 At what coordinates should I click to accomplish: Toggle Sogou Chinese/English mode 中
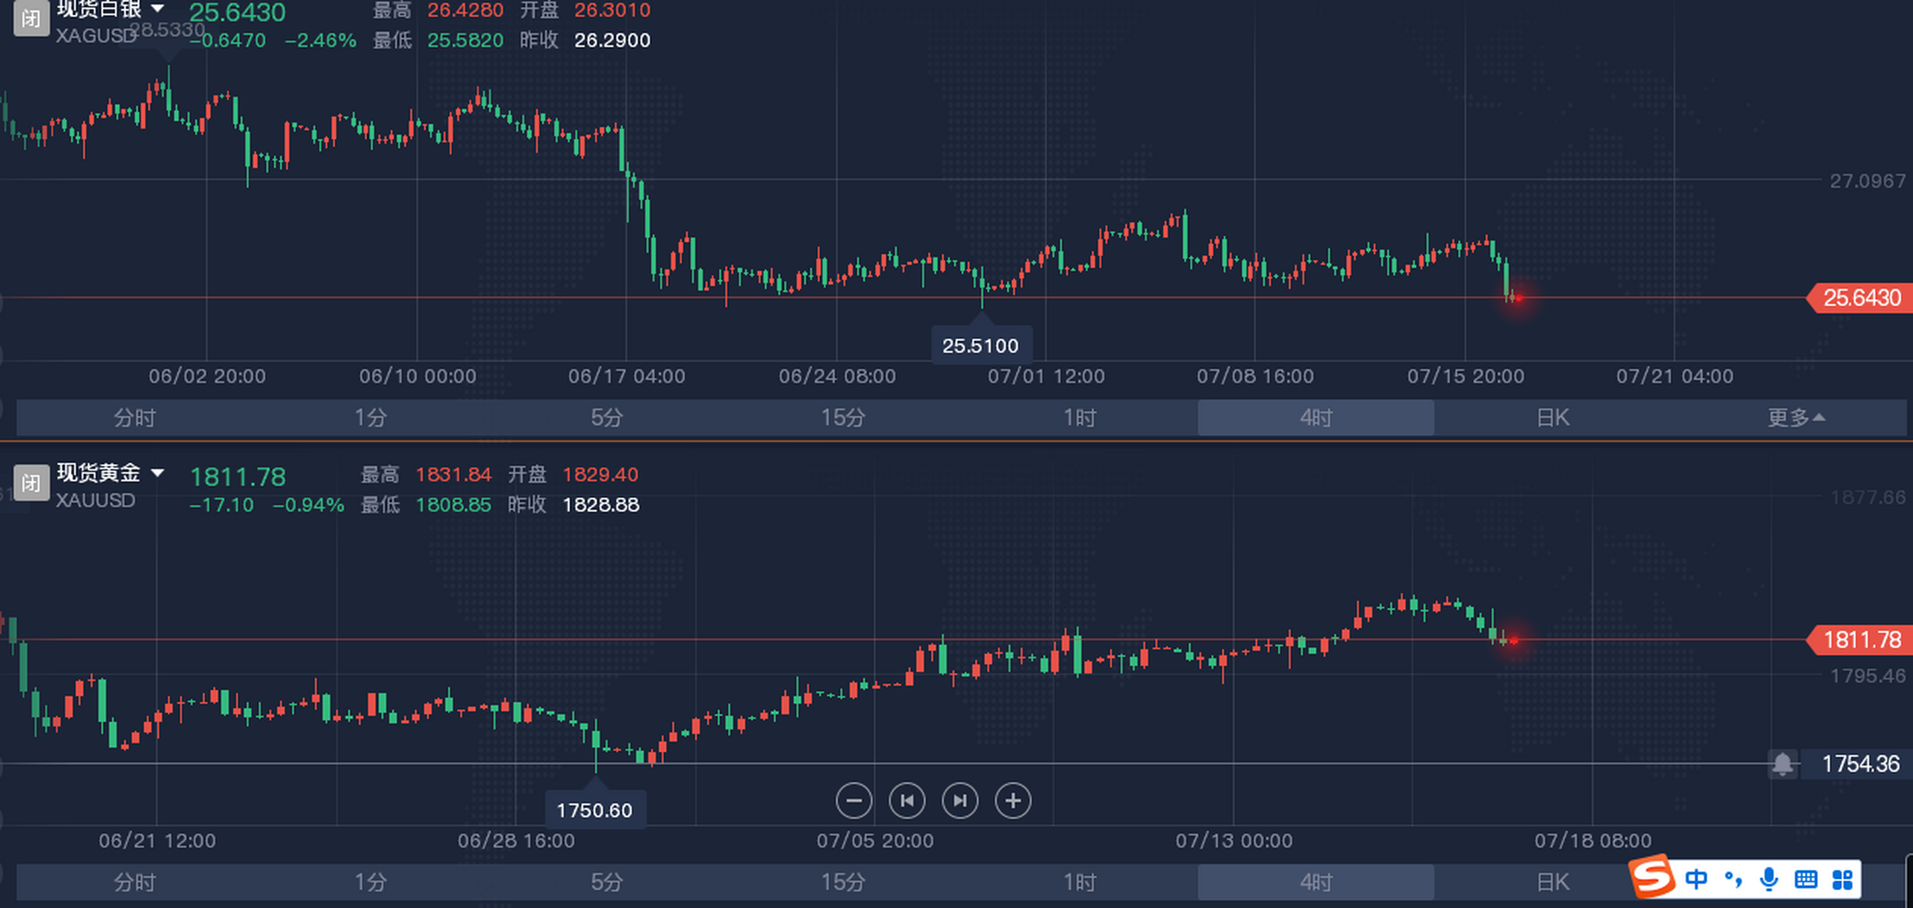point(1696,880)
